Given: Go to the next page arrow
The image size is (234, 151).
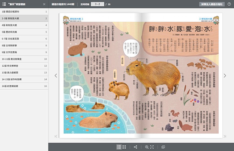Looking at the screenshot, I should pyautogui.click(x=225, y=76).
